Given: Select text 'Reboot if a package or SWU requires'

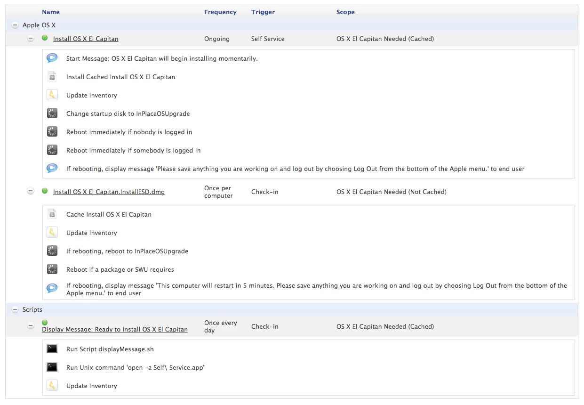Looking at the screenshot, I should coord(120,270).
